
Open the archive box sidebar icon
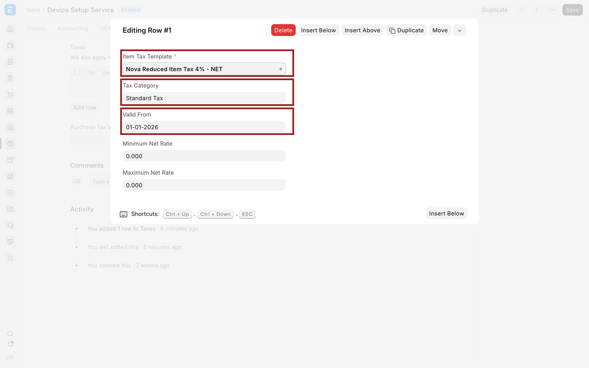[10, 160]
